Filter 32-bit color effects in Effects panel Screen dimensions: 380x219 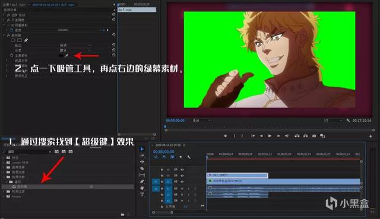pos(64,151)
